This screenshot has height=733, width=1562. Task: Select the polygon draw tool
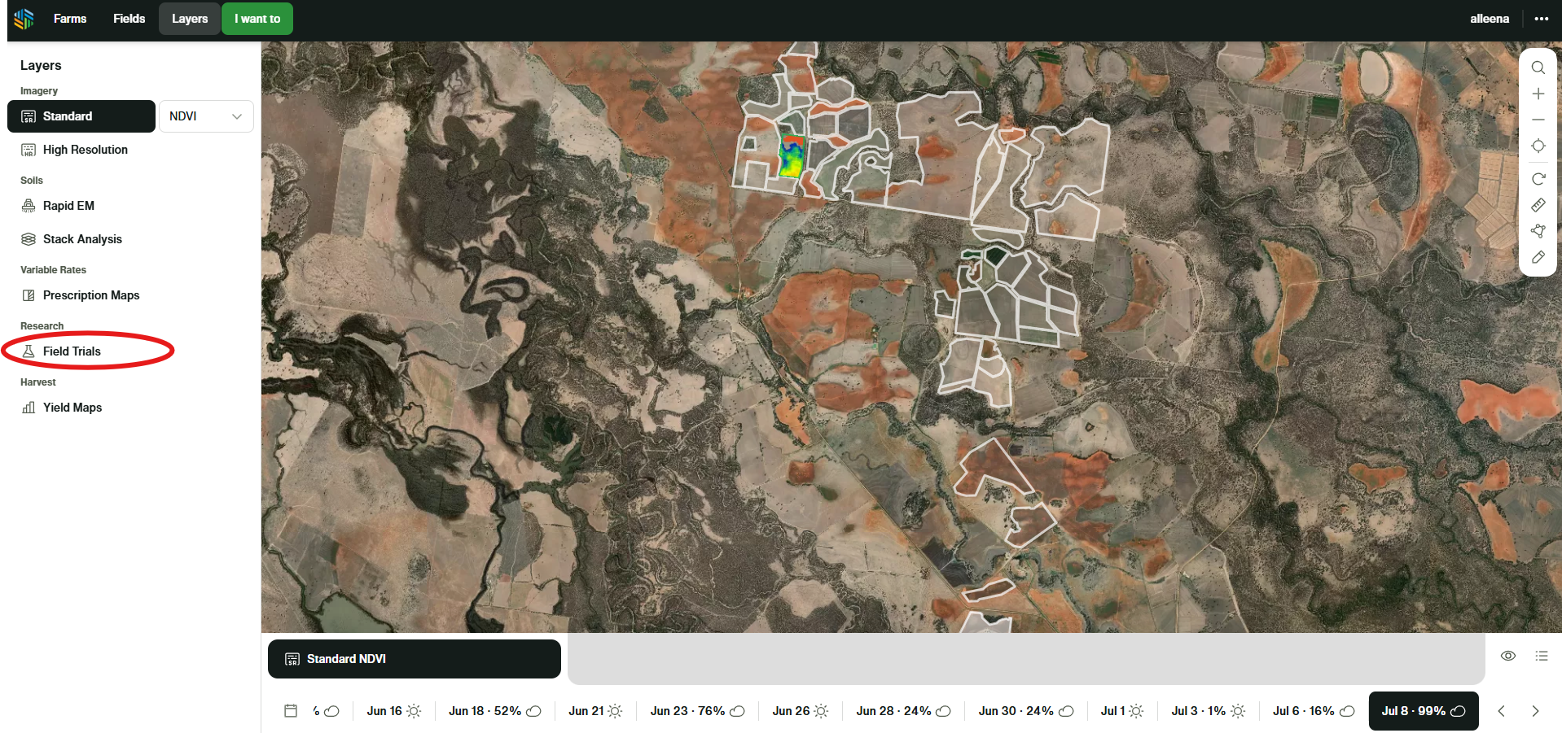[x=1538, y=231]
